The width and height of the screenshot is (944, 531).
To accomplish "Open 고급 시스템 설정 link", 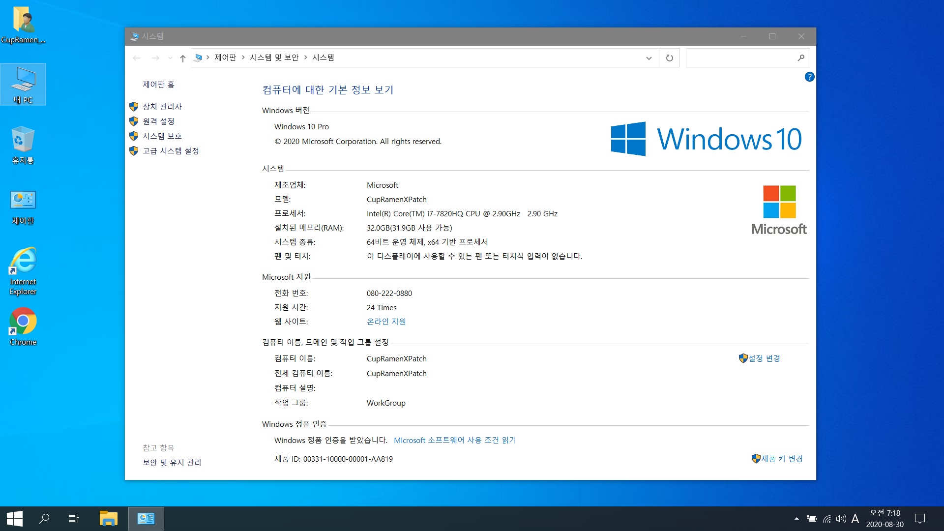I will (x=171, y=151).
